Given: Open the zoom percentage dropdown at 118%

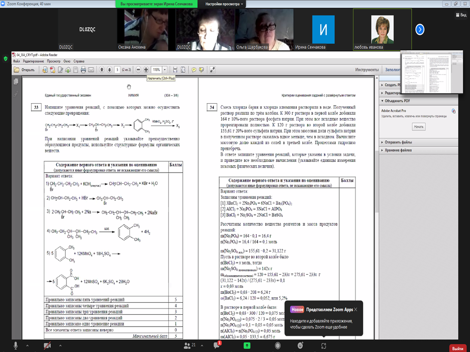Looking at the screenshot, I should click(x=165, y=70).
